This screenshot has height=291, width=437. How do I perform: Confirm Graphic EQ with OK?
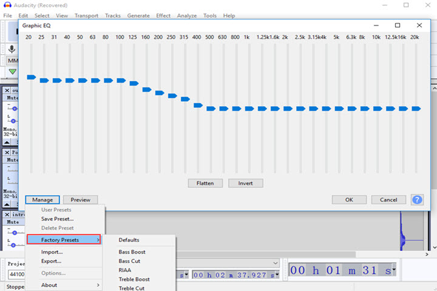tap(349, 199)
